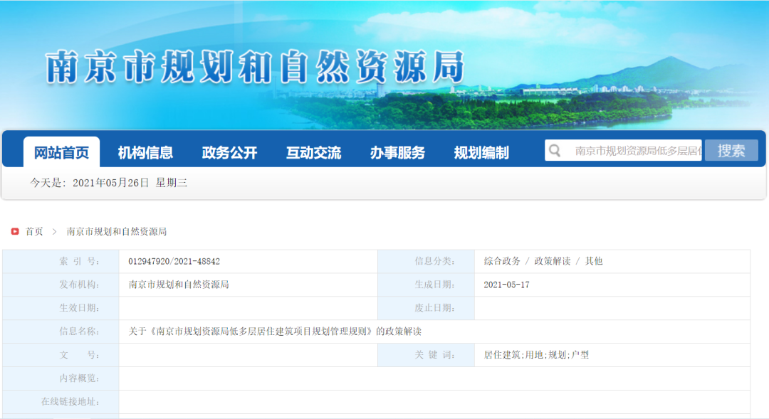
Task: Open the 网站首页 tab
Action: (62, 152)
